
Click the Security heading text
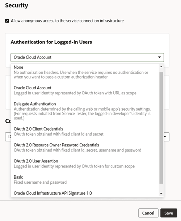tap(17, 5)
